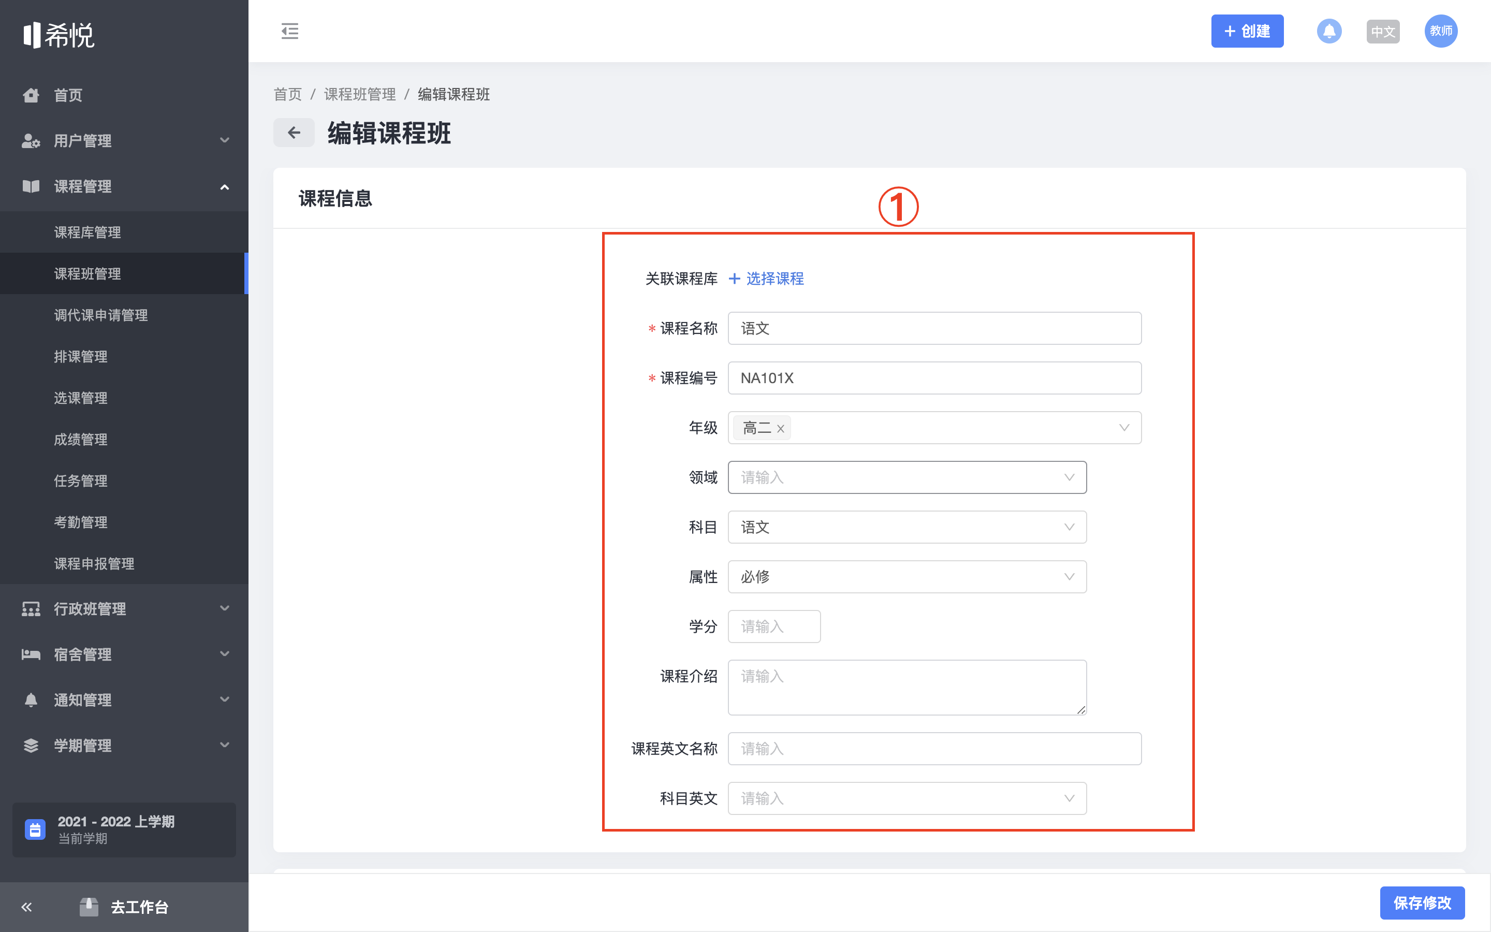
Task: Click the 学期管理 layers icon
Action: click(31, 746)
